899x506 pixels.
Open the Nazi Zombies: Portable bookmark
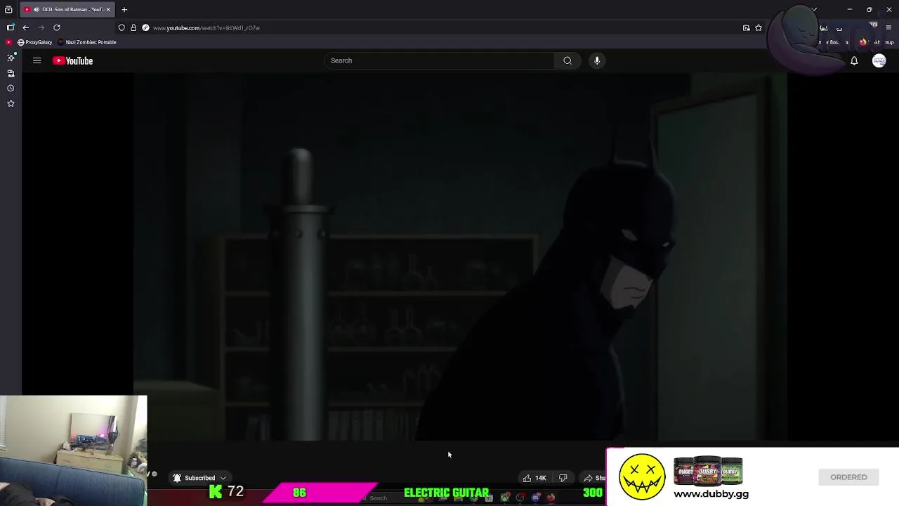coord(87,42)
